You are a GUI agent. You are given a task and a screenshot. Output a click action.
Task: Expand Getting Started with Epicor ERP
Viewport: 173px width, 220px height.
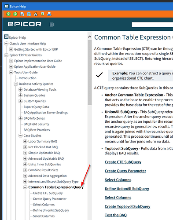click(x=11, y=49)
